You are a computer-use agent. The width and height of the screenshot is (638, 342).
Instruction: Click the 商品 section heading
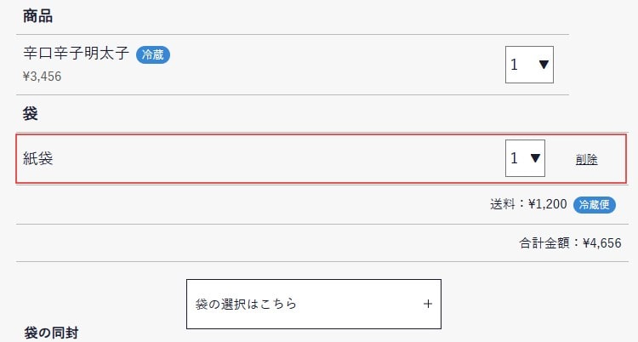[37, 16]
